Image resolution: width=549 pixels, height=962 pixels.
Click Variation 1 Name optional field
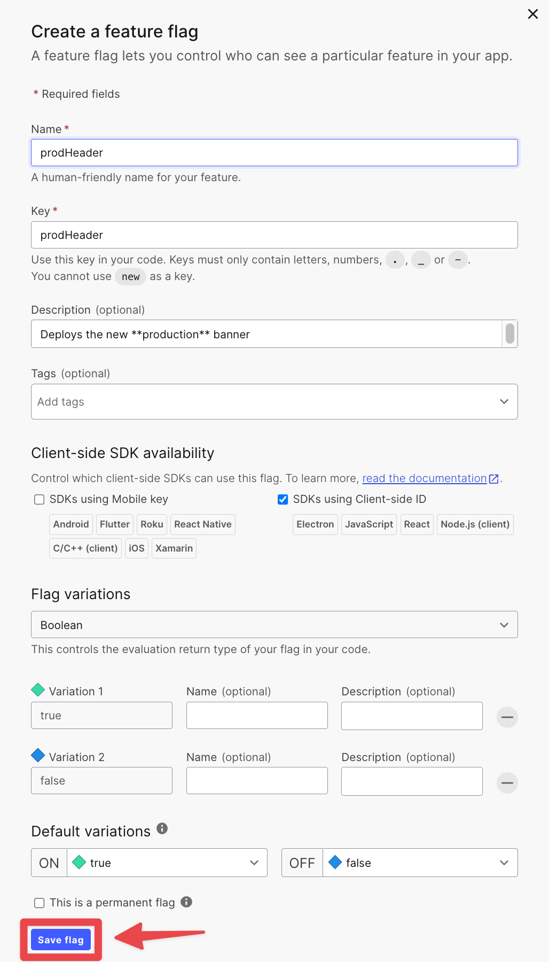coord(257,715)
